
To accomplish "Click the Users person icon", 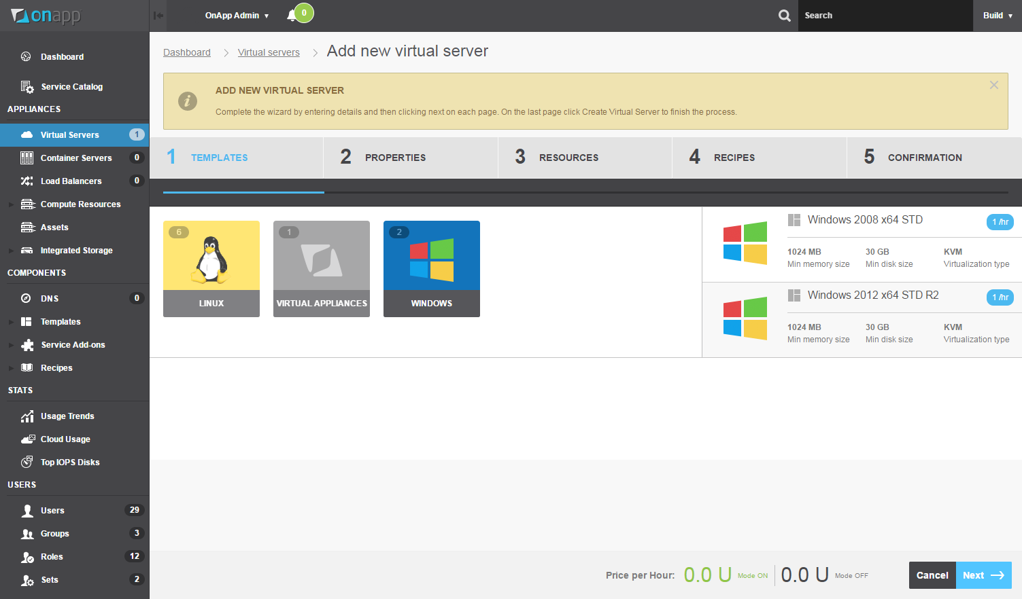I will click(x=27, y=510).
